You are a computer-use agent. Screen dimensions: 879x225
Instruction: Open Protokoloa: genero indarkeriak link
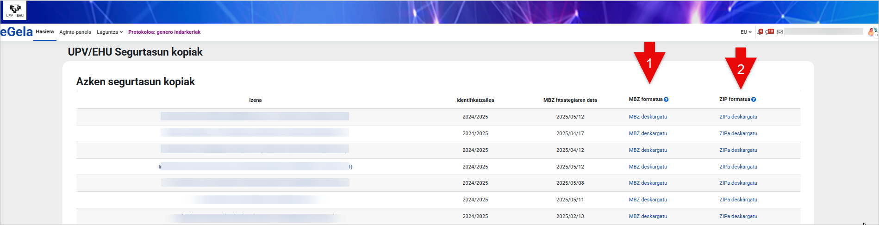(164, 32)
